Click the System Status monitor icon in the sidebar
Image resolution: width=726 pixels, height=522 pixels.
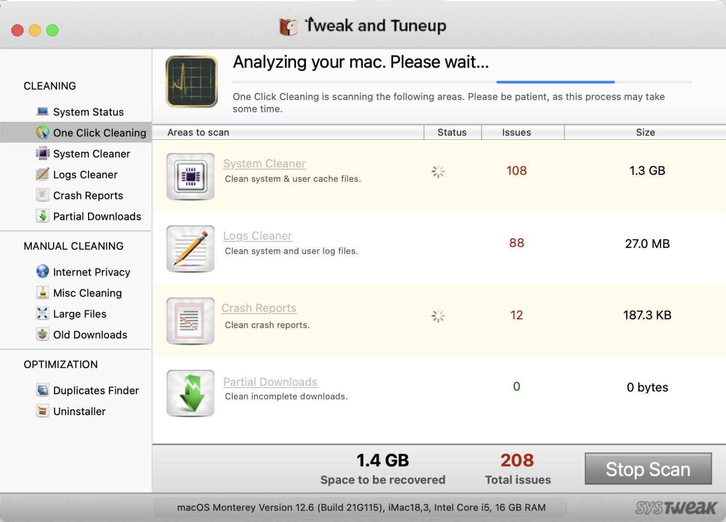43,111
